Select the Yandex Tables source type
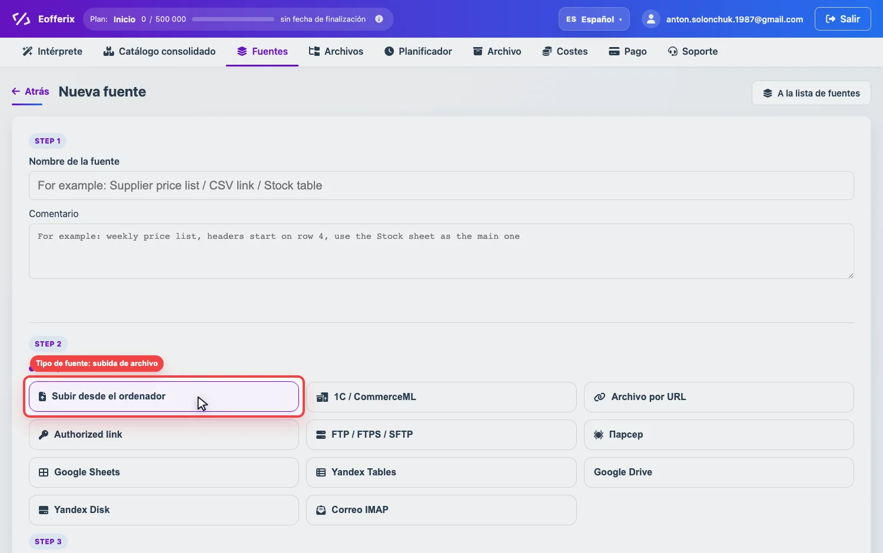883x553 pixels. click(441, 472)
